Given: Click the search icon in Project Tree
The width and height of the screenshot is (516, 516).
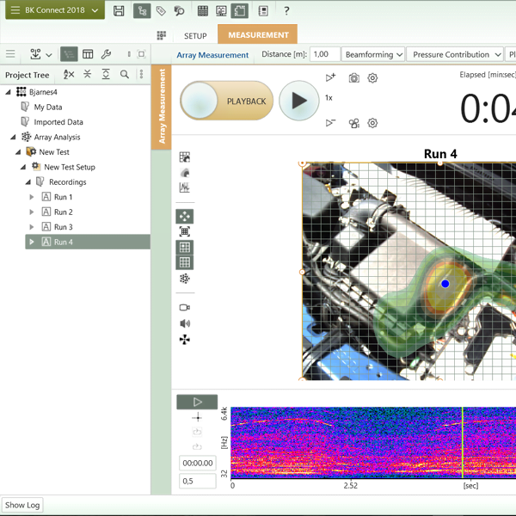Looking at the screenshot, I should tap(125, 75).
